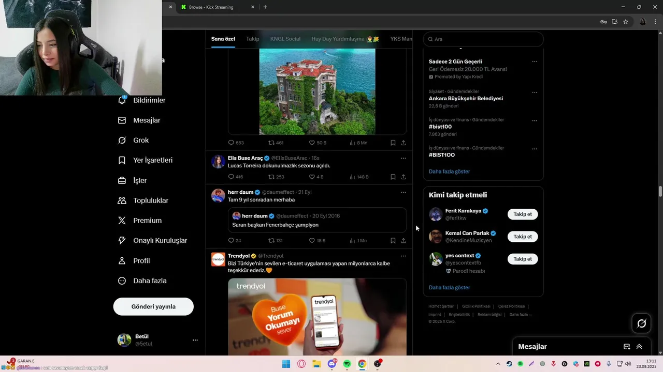Open X Premium in sidebar
663x372 pixels.
(x=139, y=221)
